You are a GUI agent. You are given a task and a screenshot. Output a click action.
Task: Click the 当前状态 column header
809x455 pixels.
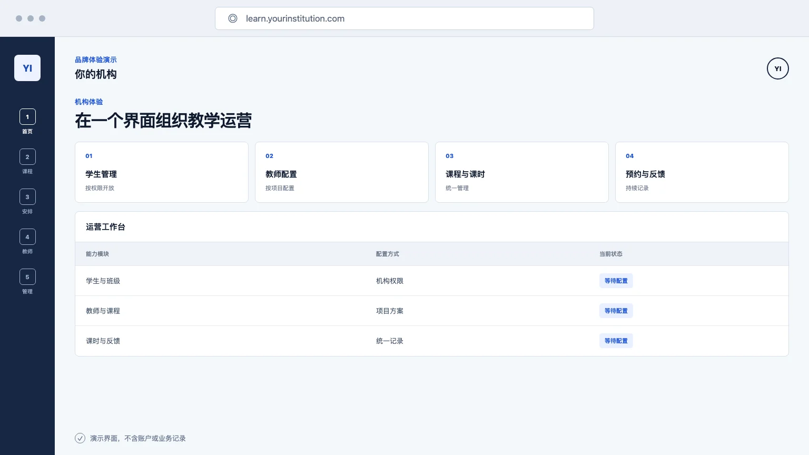pyautogui.click(x=611, y=254)
